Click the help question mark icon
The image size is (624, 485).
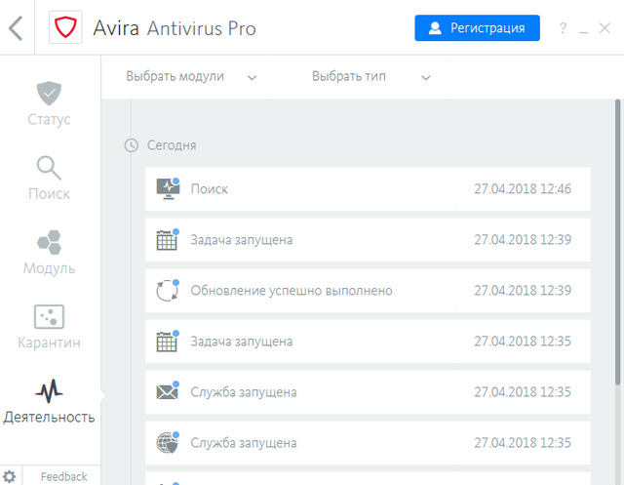(563, 28)
